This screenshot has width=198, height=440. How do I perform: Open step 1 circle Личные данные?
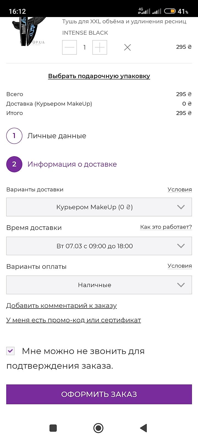click(x=14, y=136)
